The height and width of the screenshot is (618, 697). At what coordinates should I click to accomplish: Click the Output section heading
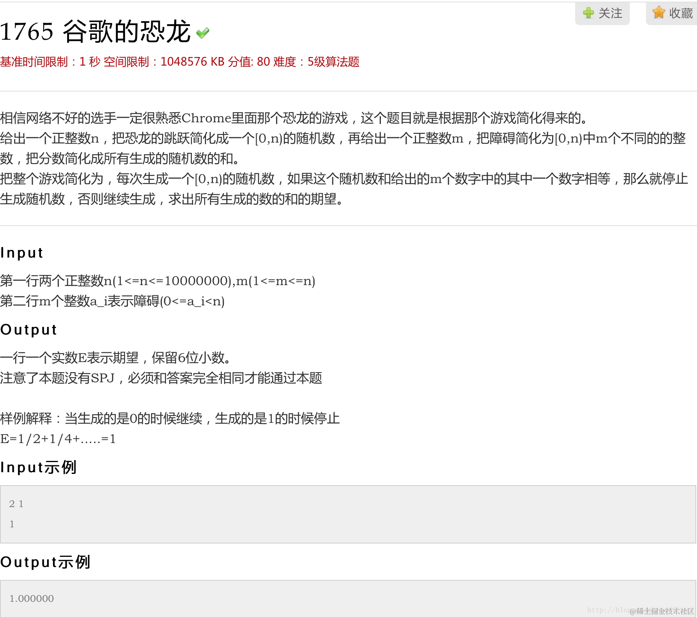pos(28,330)
